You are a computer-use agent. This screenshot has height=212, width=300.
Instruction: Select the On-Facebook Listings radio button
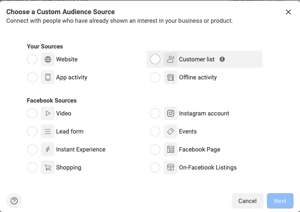tap(155, 167)
